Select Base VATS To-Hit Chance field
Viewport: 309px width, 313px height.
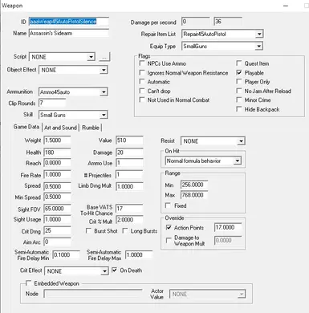point(129,209)
